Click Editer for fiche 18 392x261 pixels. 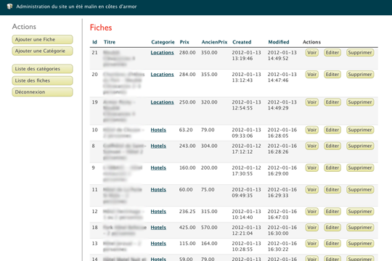[x=332, y=228]
